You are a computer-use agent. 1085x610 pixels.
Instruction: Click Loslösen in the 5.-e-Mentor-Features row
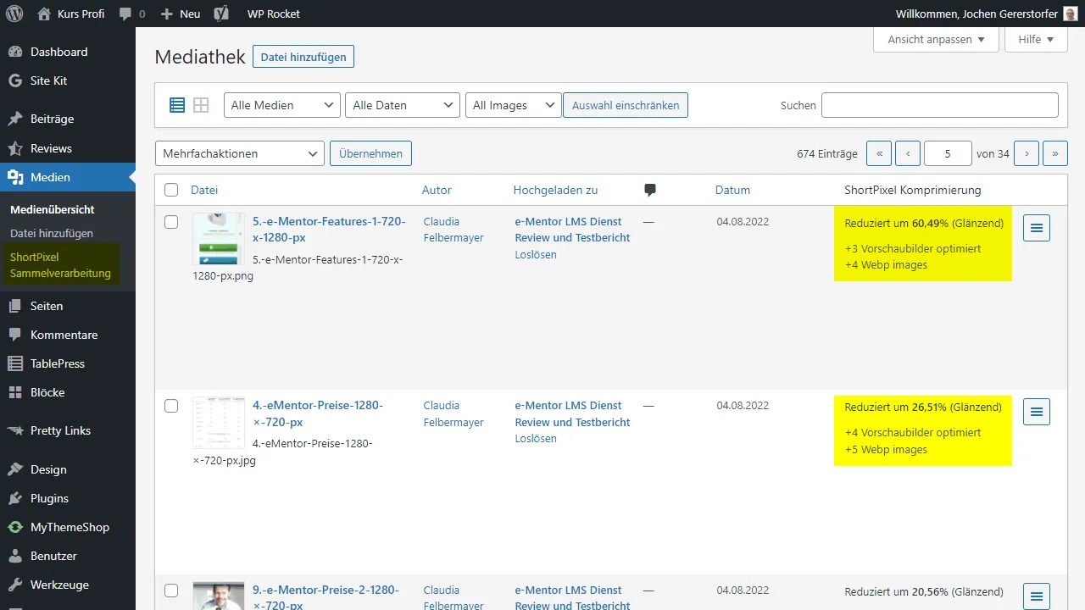tap(536, 254)
